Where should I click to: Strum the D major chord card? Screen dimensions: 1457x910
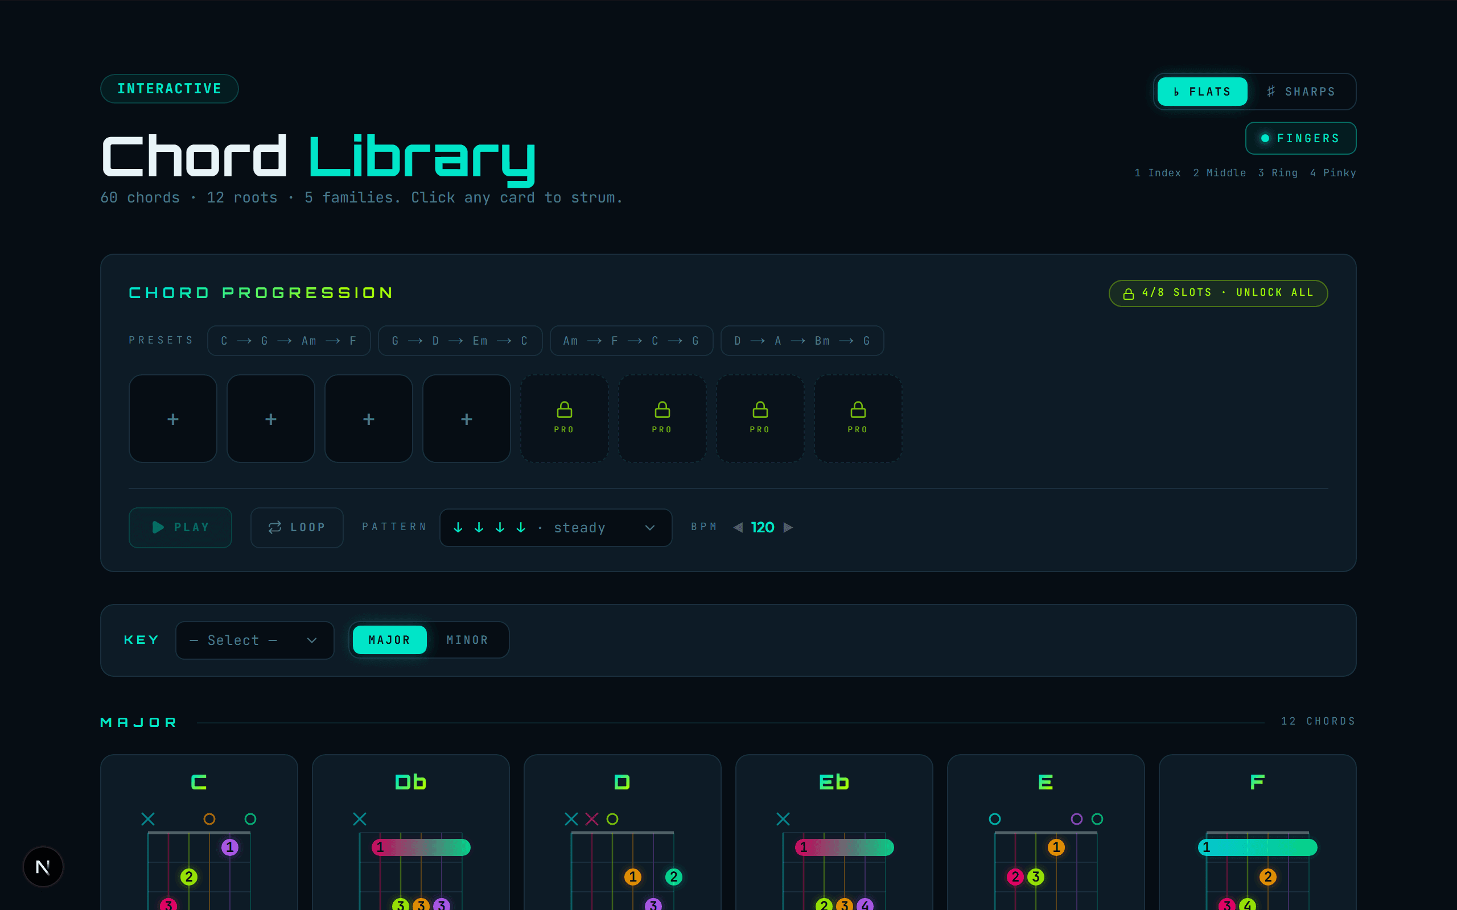[x=623, y=833]
